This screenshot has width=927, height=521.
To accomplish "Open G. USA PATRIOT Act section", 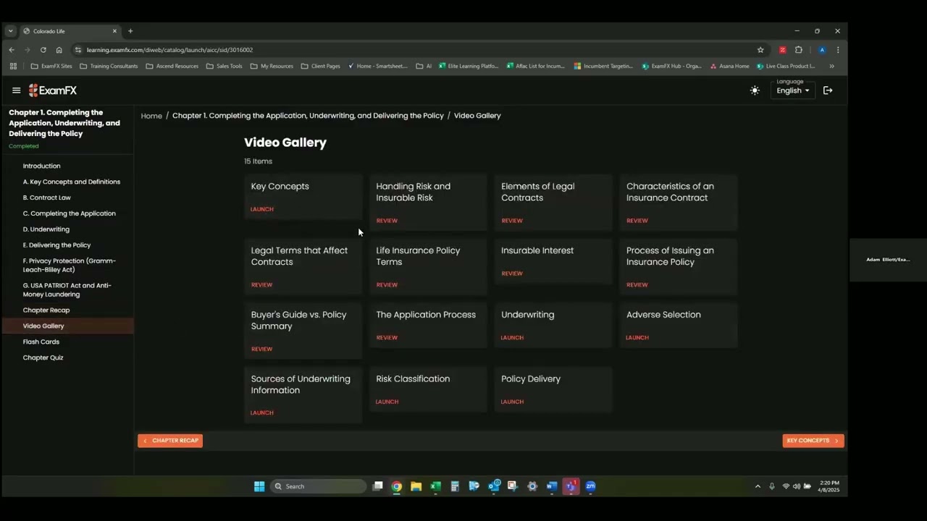I will [67, 289].
